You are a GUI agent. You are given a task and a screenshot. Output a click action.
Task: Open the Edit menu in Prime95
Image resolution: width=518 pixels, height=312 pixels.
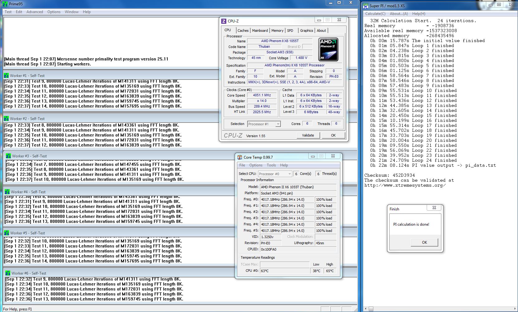tap(19, 12)
